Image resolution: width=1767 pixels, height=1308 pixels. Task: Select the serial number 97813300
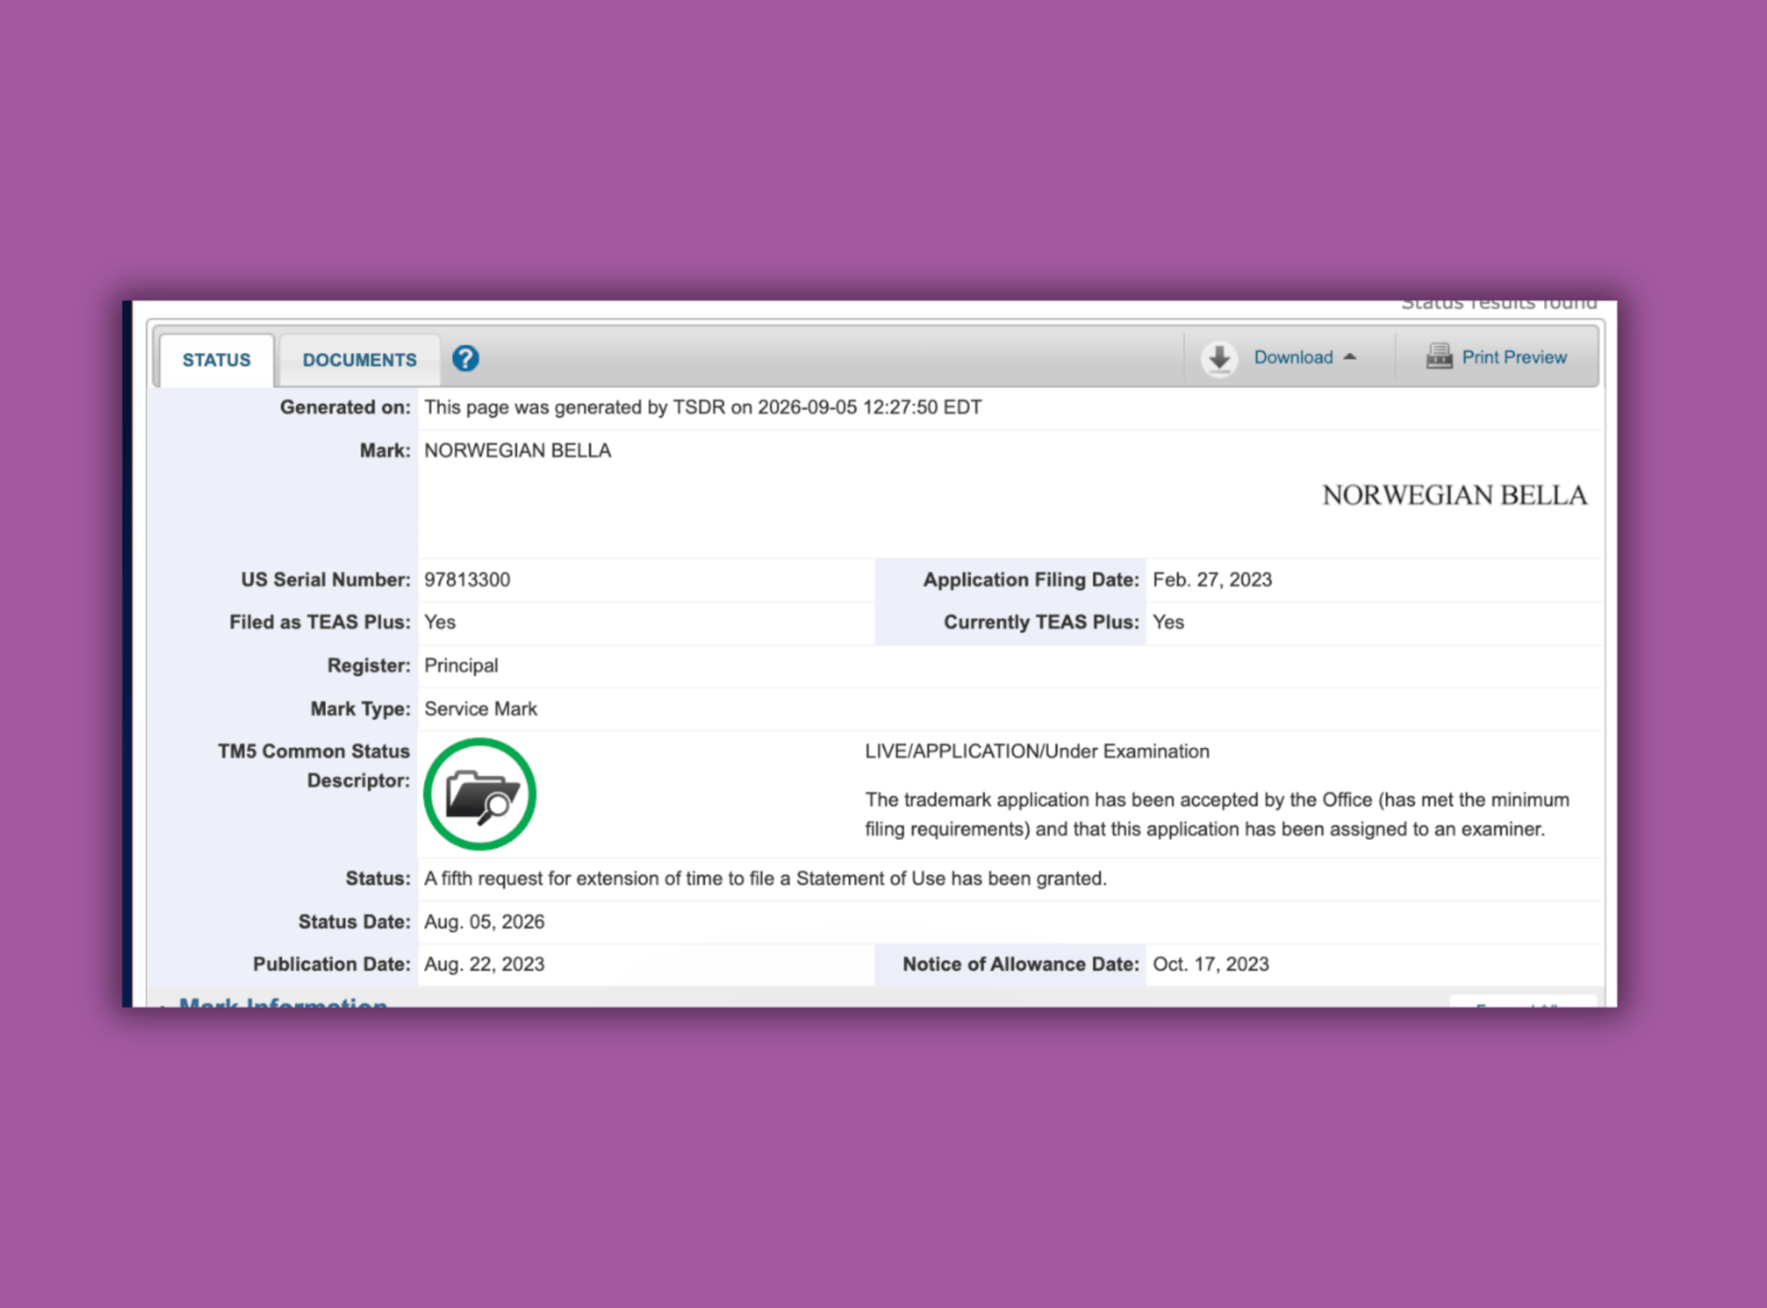coord(467,580)
